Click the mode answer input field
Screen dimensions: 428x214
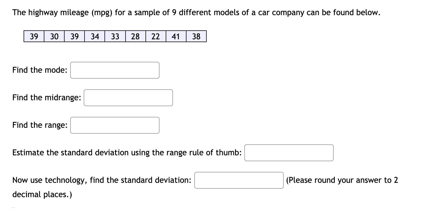tap(115, 70)
